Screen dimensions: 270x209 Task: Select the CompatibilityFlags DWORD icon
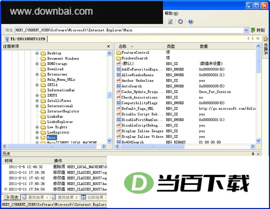(x=118, y=103)
